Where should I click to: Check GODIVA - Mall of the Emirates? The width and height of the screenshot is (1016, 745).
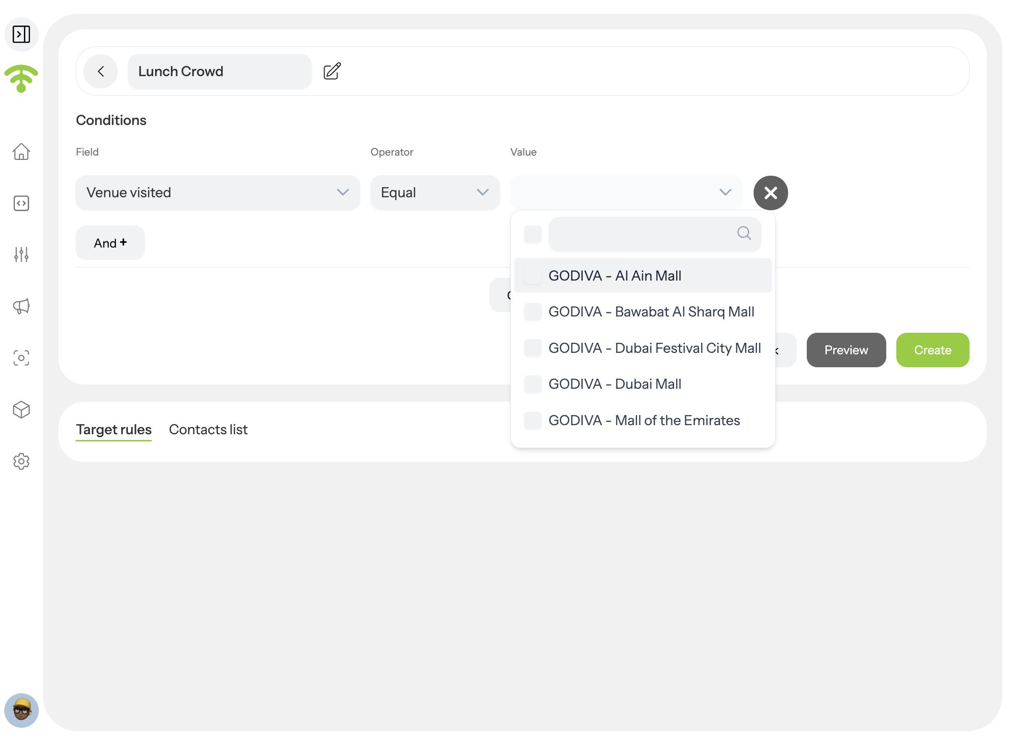pos(533,420)
